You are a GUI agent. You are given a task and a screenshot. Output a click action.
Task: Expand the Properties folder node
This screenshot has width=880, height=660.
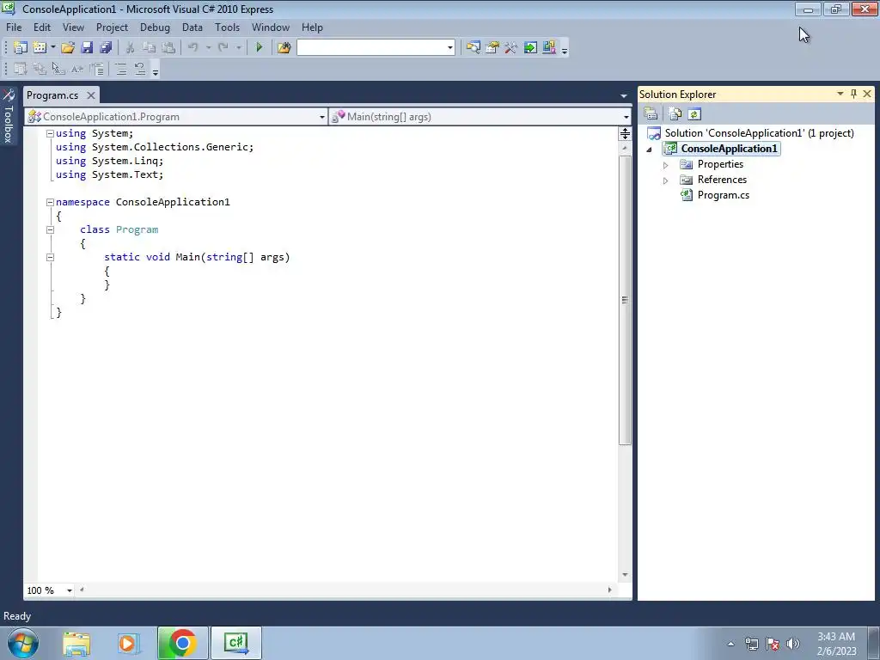666,165
